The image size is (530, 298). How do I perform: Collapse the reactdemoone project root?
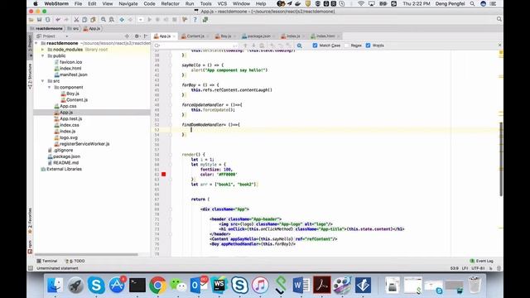coord(36,43)
